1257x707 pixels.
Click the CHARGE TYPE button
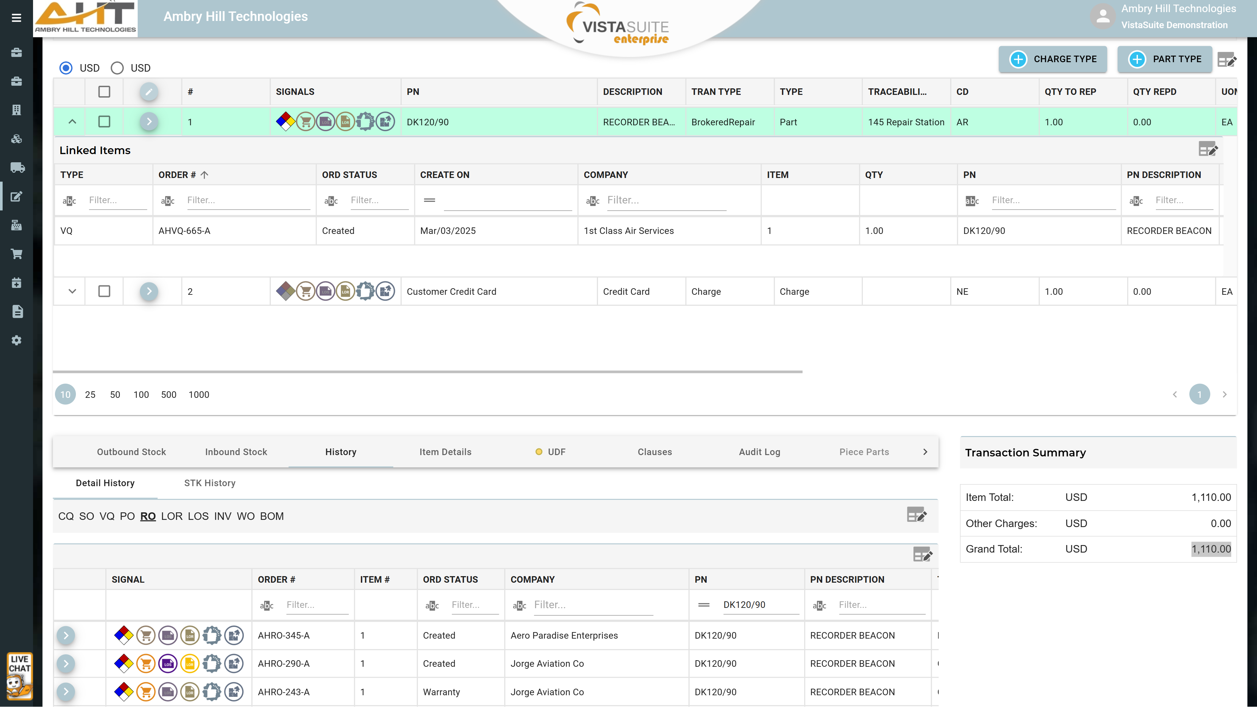1053,59
